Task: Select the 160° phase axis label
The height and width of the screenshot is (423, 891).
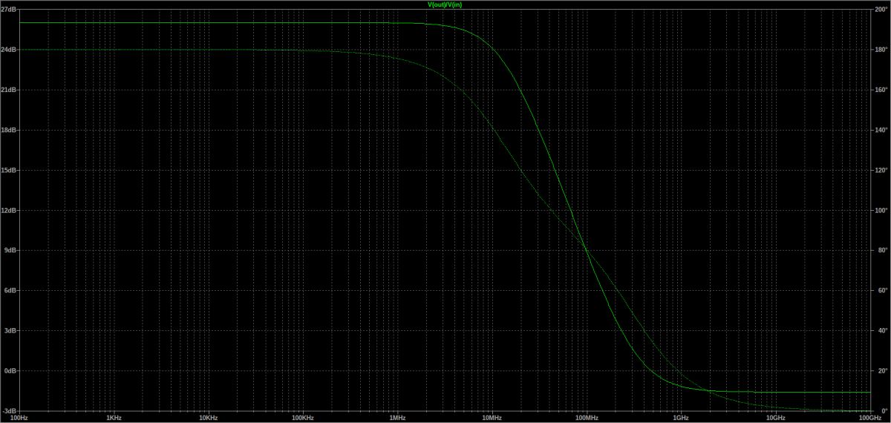Action: coord(882,90)
